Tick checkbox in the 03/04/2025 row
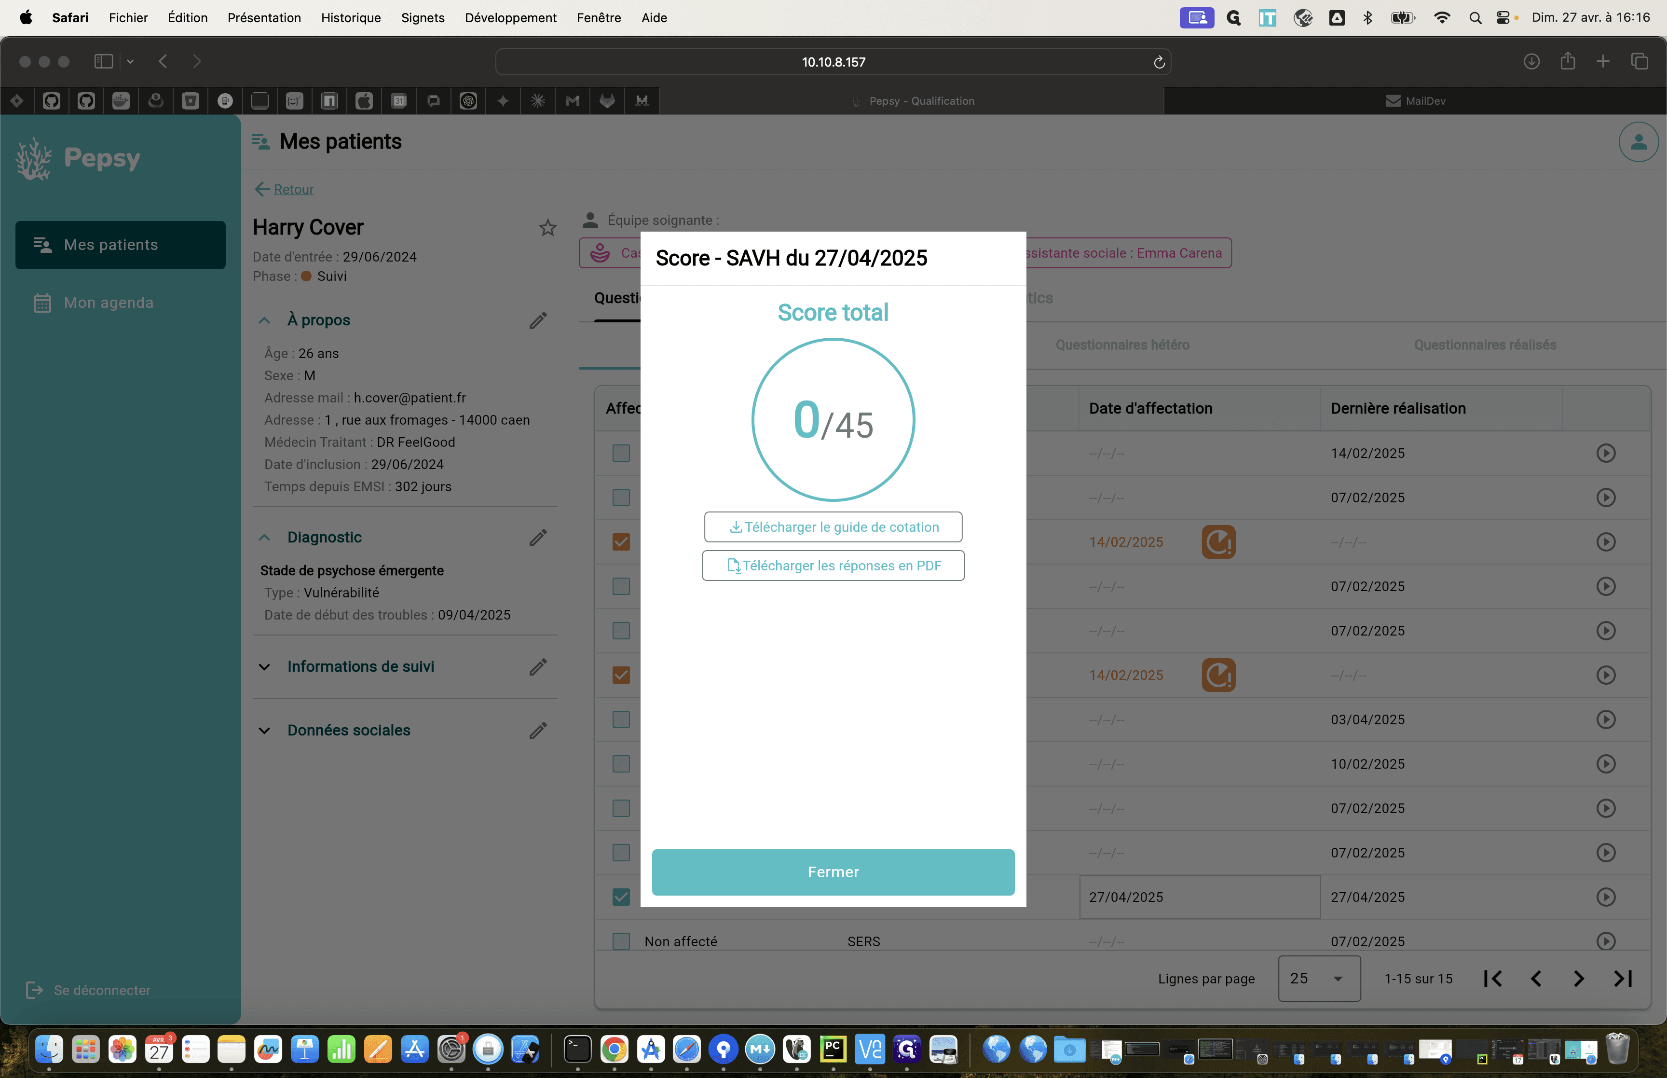1667x1078 pixels. pos(620,719)
